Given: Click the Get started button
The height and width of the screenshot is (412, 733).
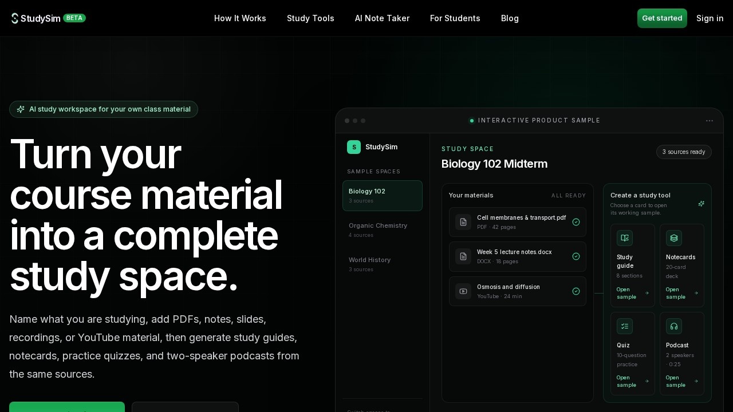Looking at the screenshot, I should click(x=662, y=18).
